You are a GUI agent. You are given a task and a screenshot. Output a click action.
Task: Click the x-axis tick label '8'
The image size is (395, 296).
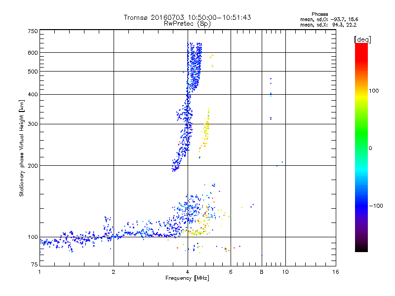262,272
